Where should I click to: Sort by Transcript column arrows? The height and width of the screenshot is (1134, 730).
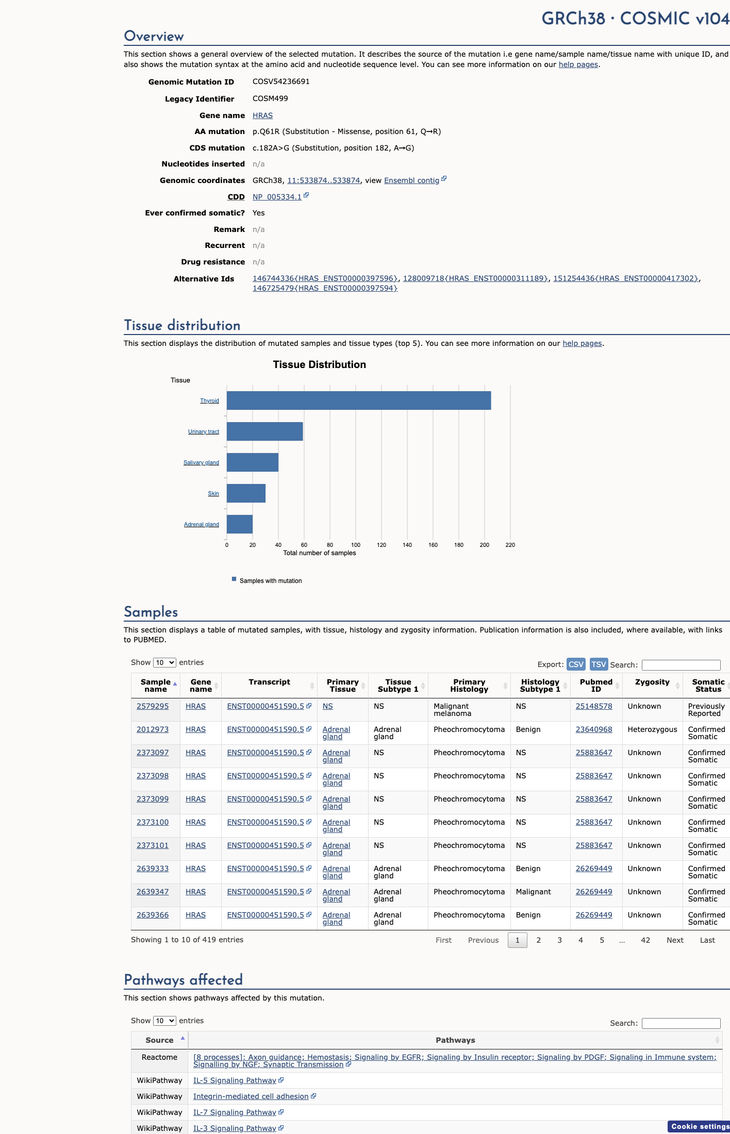312,686
